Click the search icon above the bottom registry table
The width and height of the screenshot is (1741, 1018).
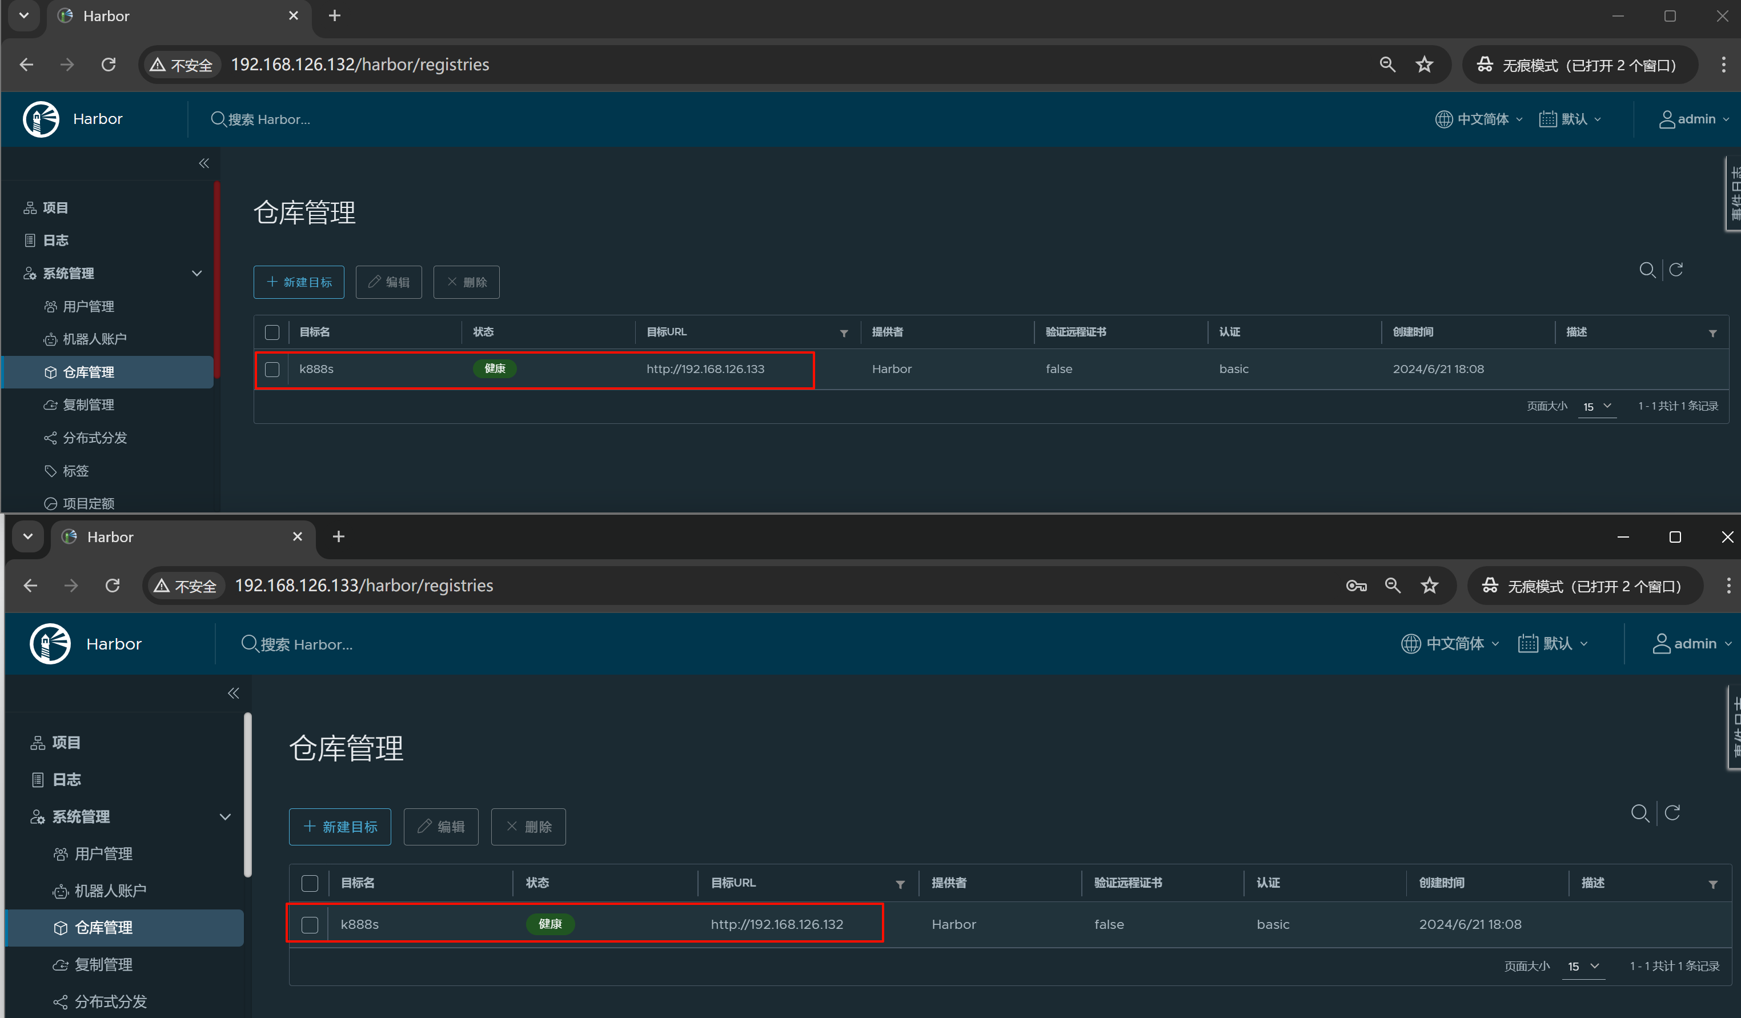point(1640,813)
